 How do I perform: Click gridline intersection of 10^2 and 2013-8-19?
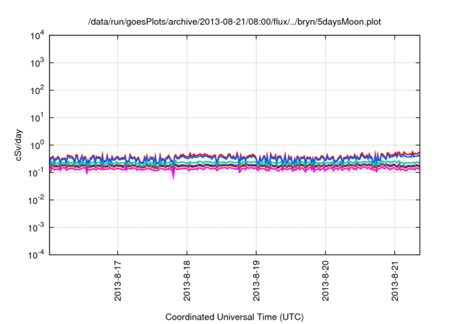pyautogui.click(x=256, y=90)
